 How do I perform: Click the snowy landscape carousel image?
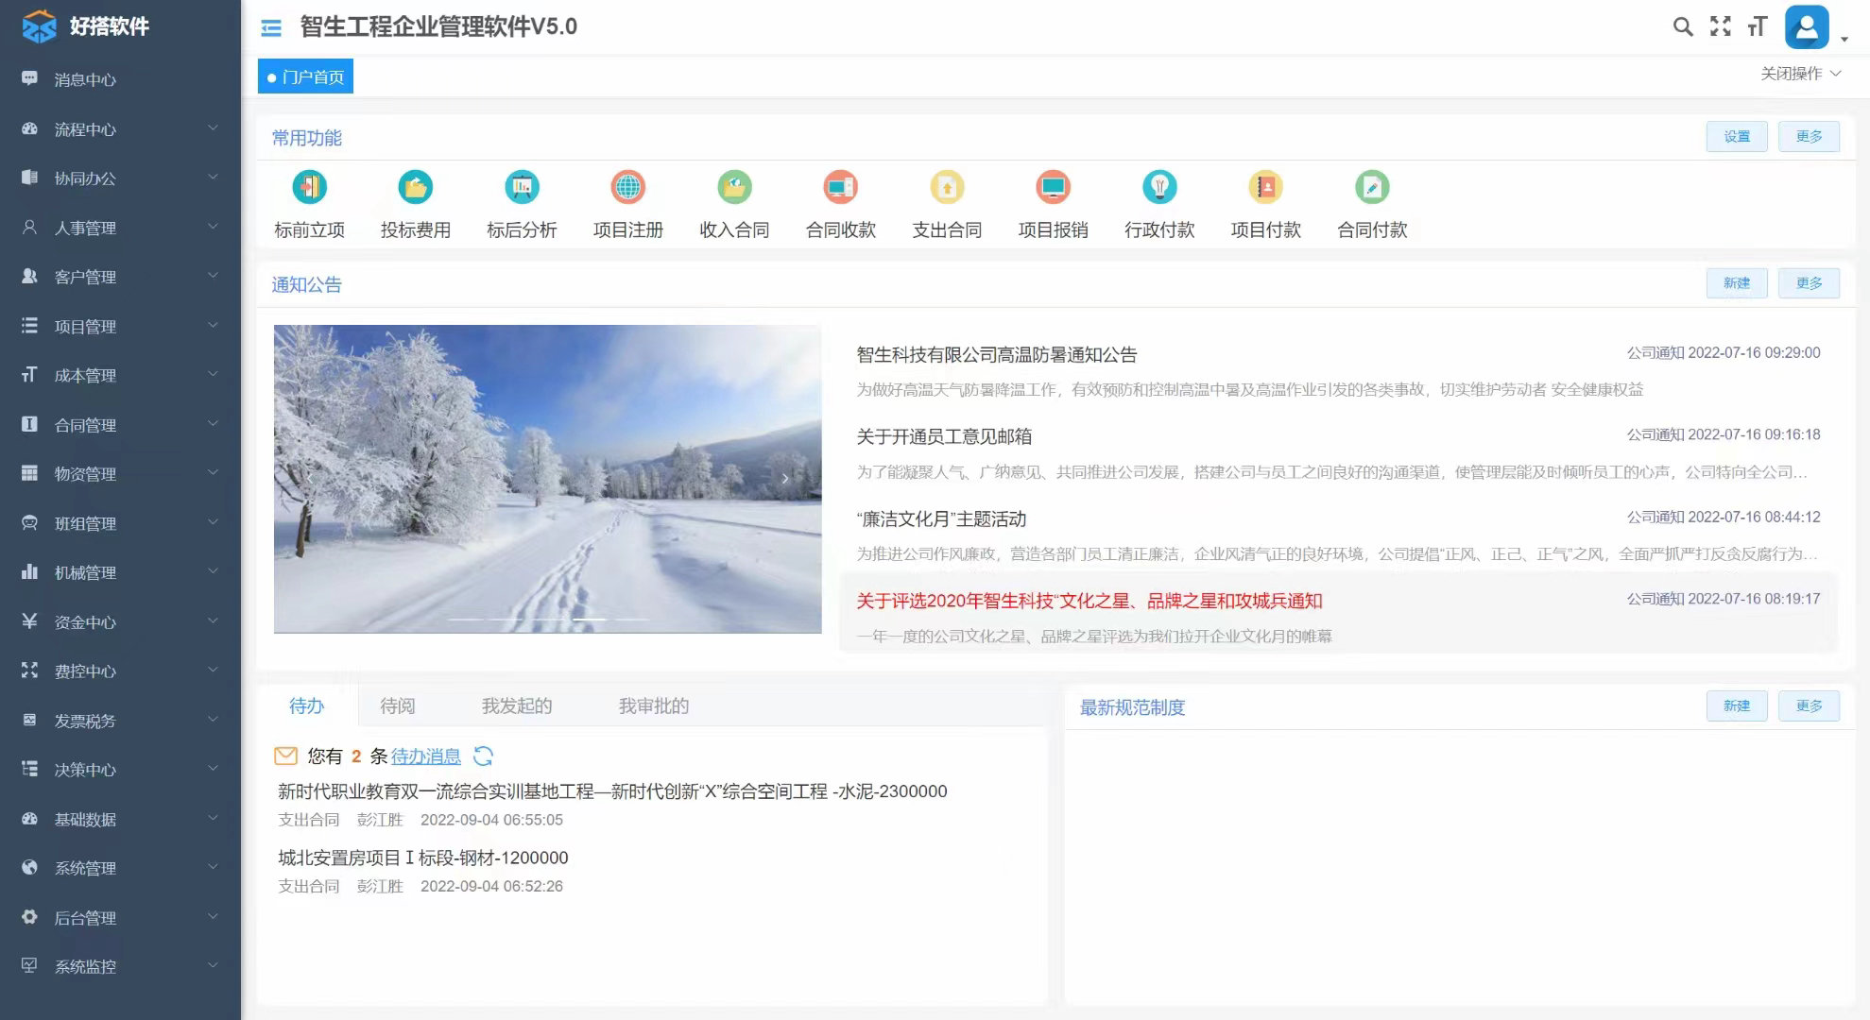click(x=547, y=479)
